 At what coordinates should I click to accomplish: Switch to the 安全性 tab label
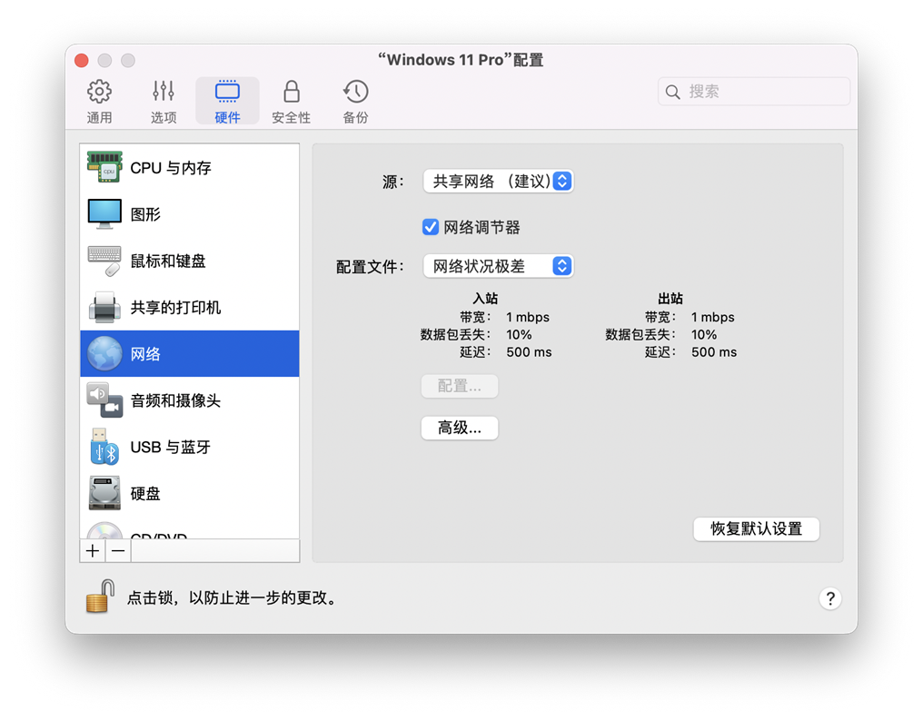pos(292,118)
